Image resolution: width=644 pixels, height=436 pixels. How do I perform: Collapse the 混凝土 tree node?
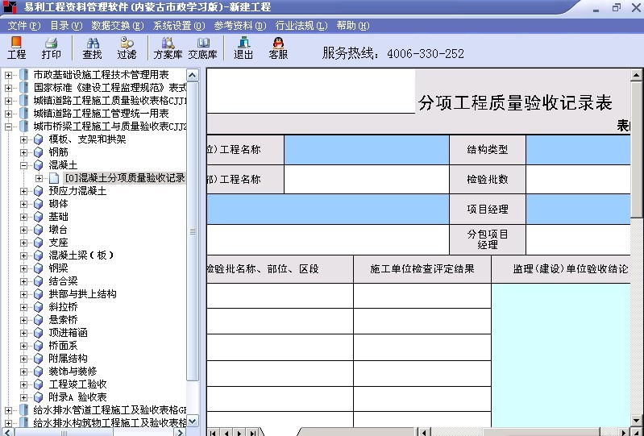[x=24, y=165]
